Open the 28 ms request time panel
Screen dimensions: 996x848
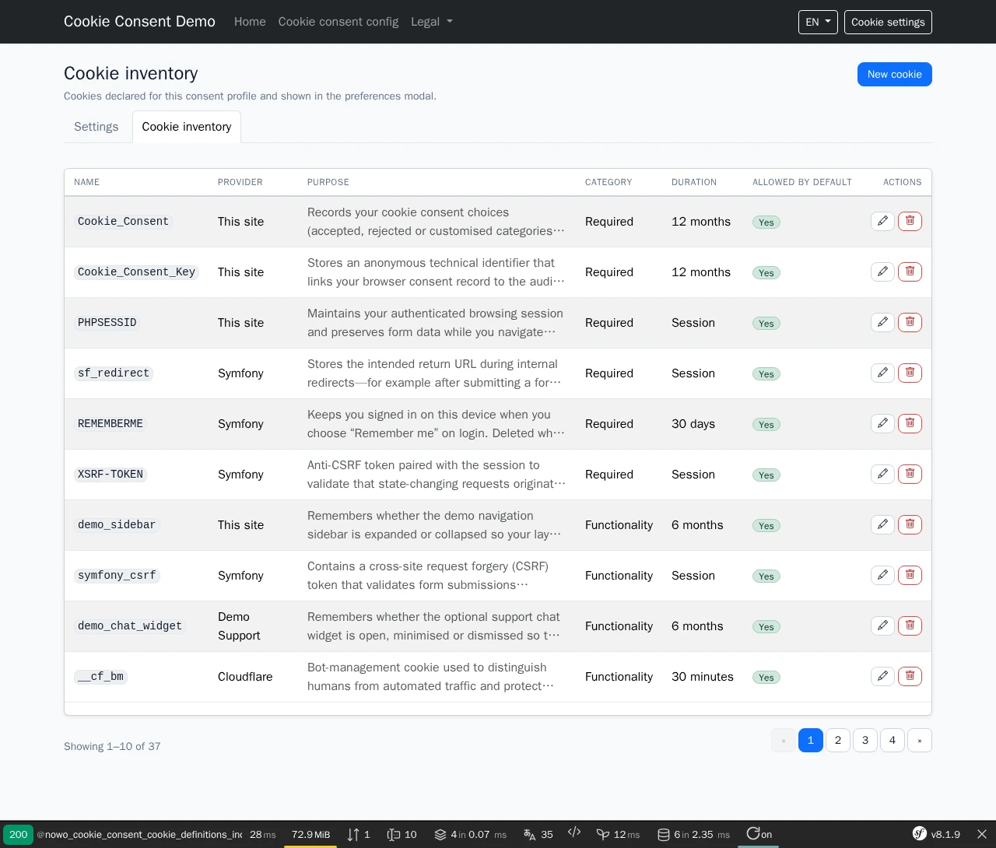click(262, 834)
